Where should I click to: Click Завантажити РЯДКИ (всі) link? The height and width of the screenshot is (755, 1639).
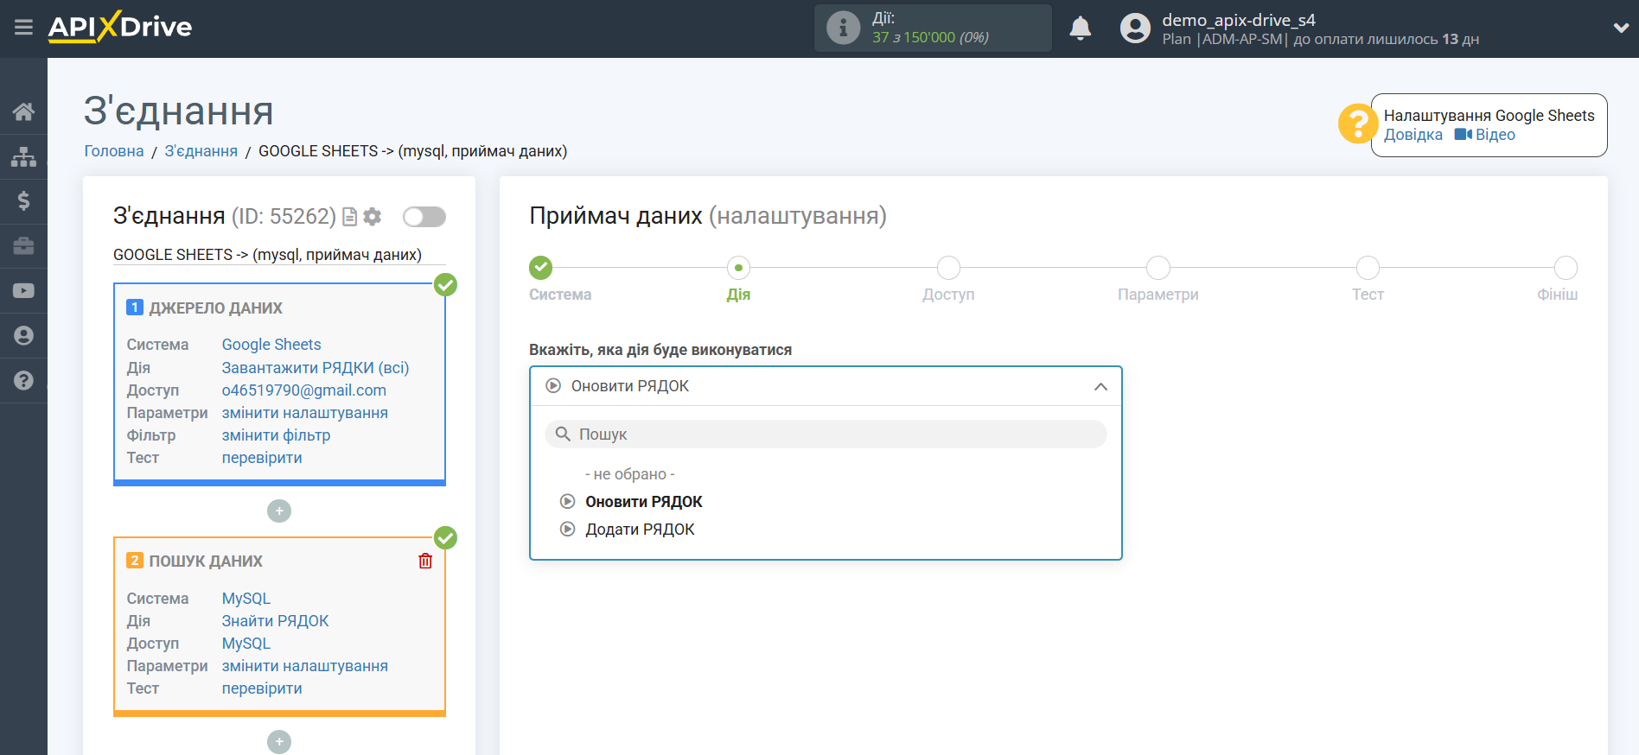(316, 368)
